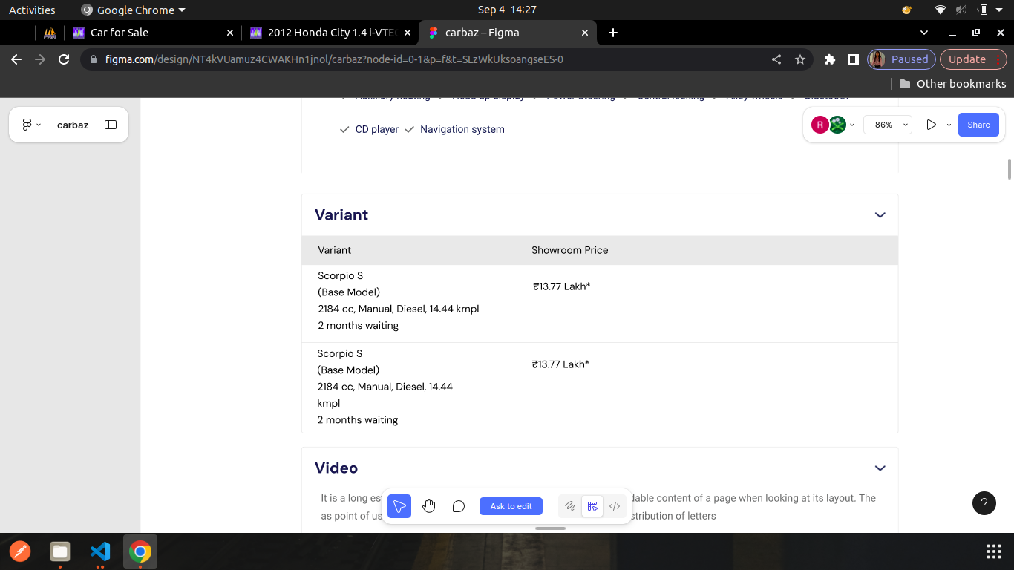Collapse the Variant section chevron
Screen dimensions: 1014x570
tap(880, 215)
